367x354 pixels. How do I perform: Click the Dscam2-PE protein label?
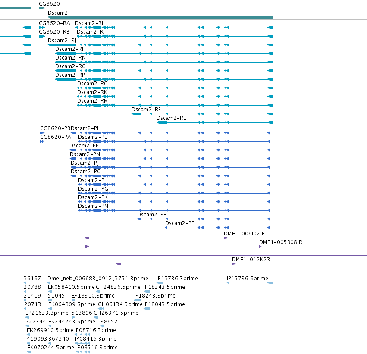180,223
